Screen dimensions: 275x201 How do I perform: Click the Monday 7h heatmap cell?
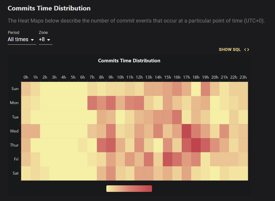(92, 103)
